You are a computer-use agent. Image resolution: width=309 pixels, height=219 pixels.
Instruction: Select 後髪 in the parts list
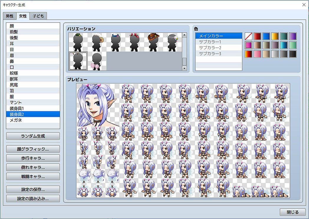click(33, 38)
